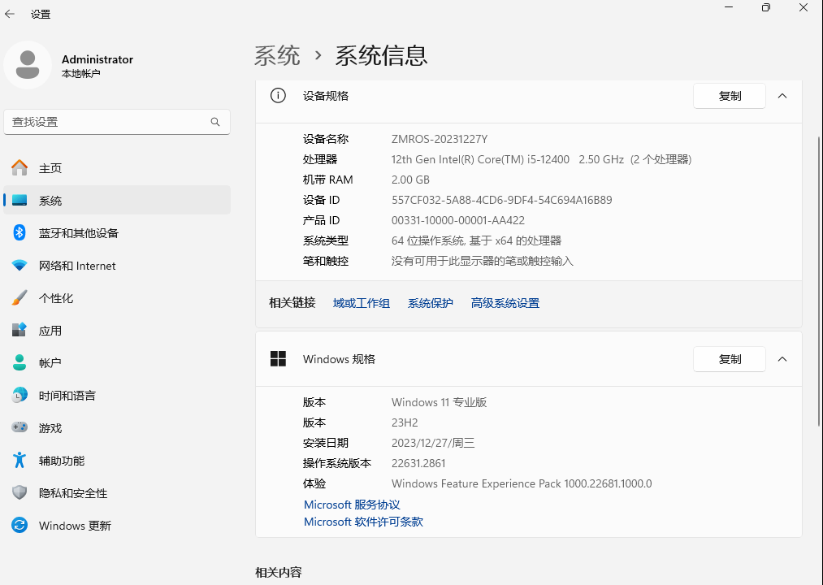Screen dimensions: 823x585
Task: Click the Windows Feature Experience Pack text
Action: [522, 483]
